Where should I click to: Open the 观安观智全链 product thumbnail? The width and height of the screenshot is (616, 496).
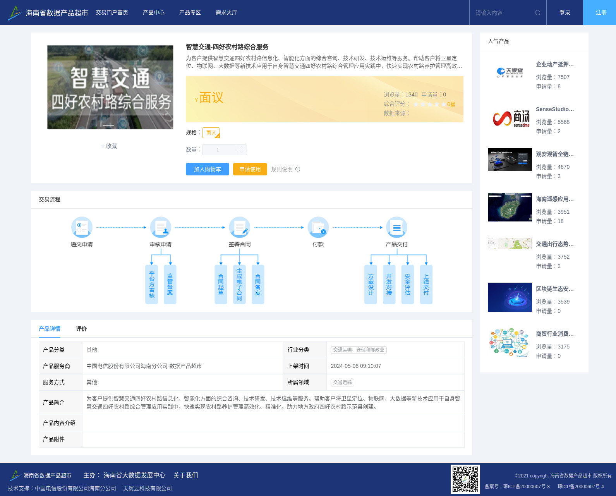(510, 160)
